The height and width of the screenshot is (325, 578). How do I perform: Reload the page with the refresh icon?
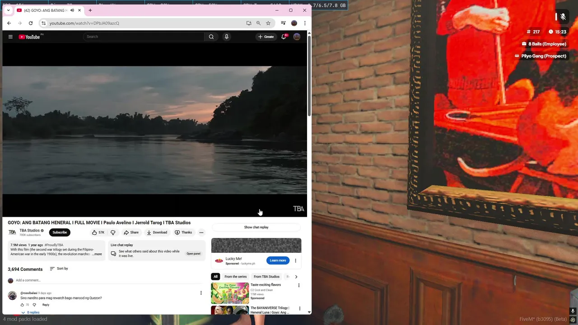click(x=31, y=23)
